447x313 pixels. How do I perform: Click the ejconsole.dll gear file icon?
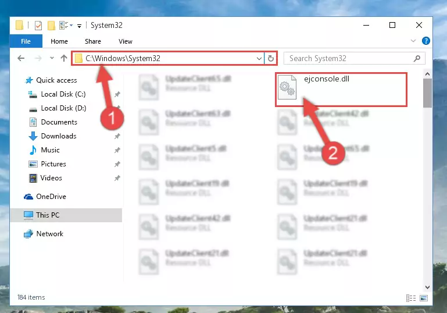click(x=287, y=87)
